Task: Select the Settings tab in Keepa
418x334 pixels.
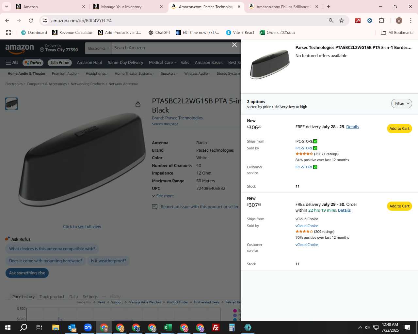Action: click(x=90, y=296)
